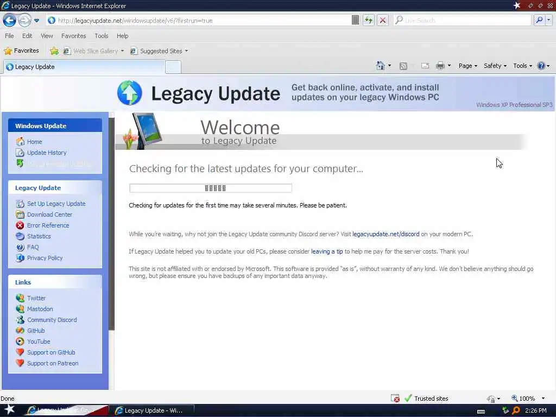The width and height of the screenshot is (556, 417).
Task: Open Set Up Legacy Update link
Action: pyautogui.click(x=56, y=204)
